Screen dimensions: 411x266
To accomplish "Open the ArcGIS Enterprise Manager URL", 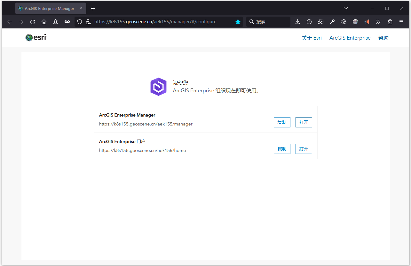I will point(304,122).
